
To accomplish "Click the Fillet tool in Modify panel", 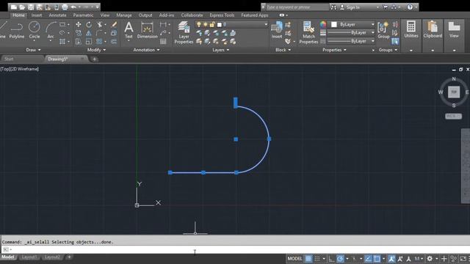I will click(99, 33).
